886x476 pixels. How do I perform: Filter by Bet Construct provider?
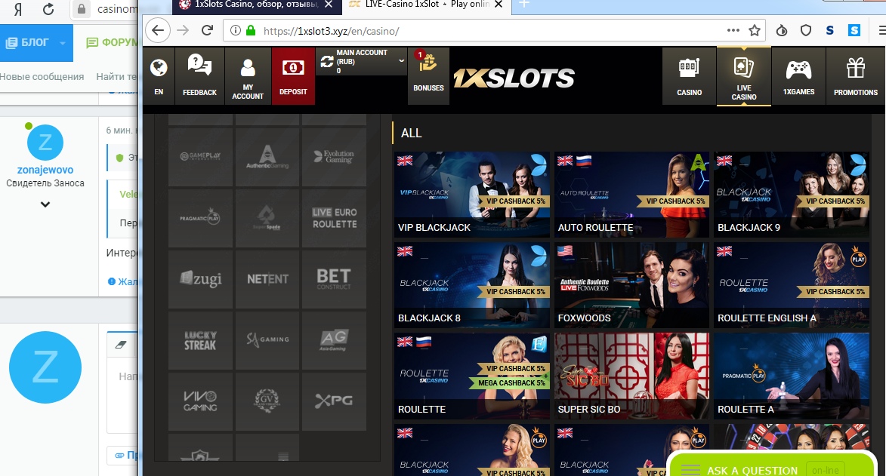[x=334, y=279]
